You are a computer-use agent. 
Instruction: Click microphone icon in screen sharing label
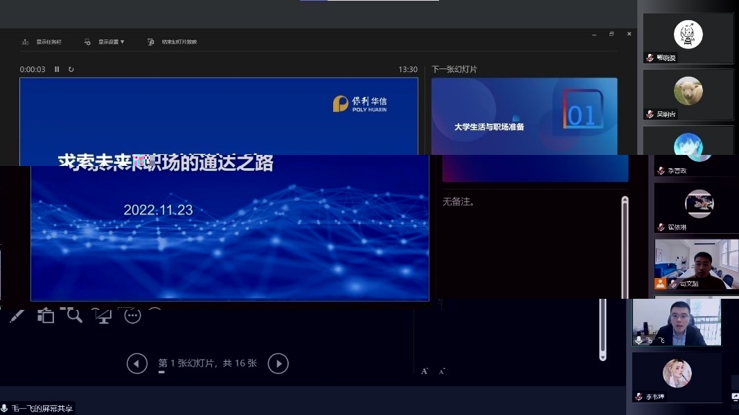[4, 408]
